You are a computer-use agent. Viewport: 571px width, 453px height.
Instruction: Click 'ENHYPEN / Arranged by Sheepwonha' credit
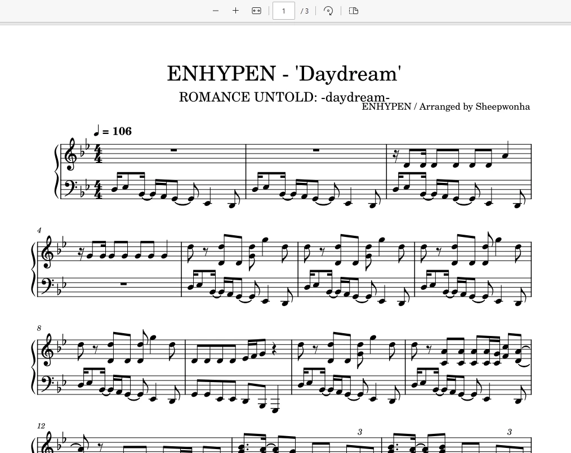[446, 106]
